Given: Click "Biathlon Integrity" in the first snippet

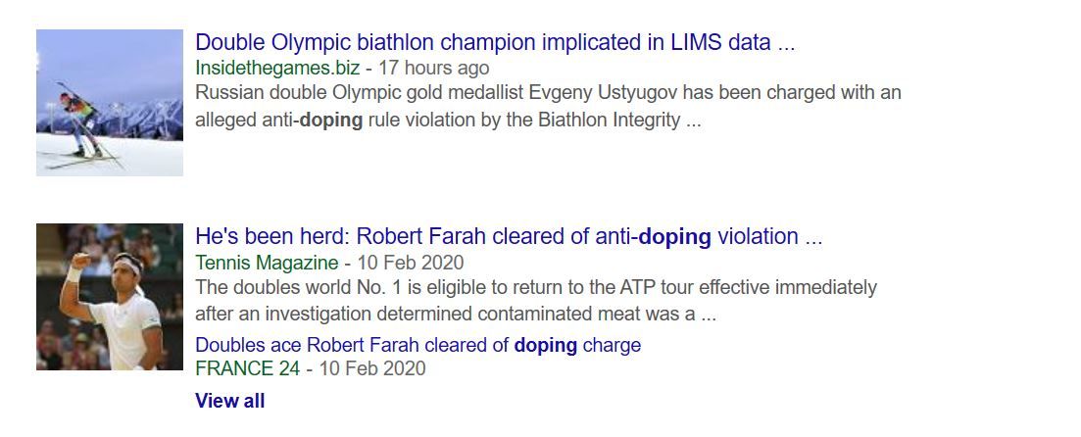Looking at the screenshot, I should pyautogui.click(x=602, y=121).
